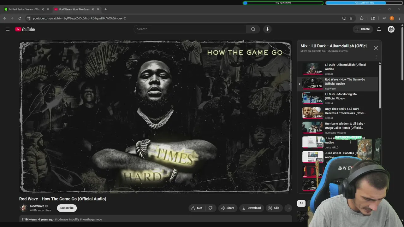Click the Bong Rips progress bar overlay
Viewport: 404px width, 227px height.
point(283,3)
